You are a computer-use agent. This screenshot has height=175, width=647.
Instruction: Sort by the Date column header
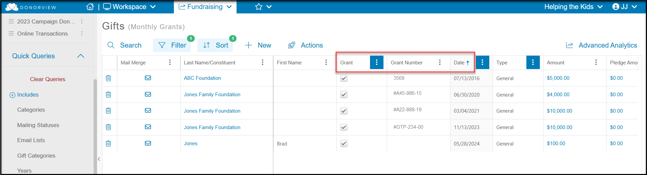[461, 63]
